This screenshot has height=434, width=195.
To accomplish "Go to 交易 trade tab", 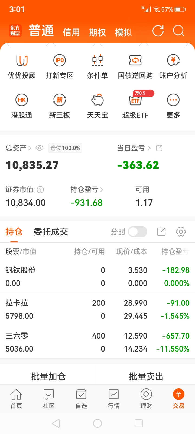I will [179, 398].
